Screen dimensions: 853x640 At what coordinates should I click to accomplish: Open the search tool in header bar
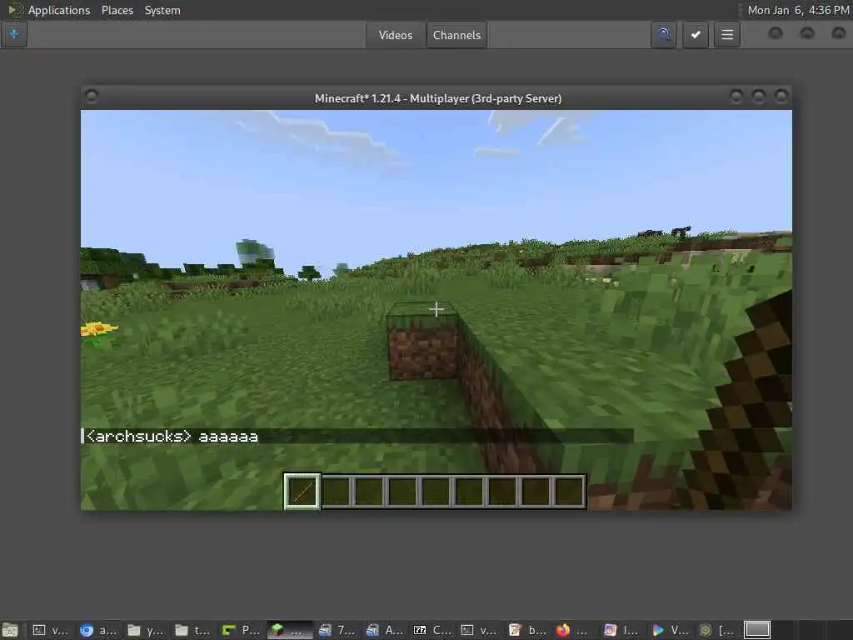(x=664, y=35)
